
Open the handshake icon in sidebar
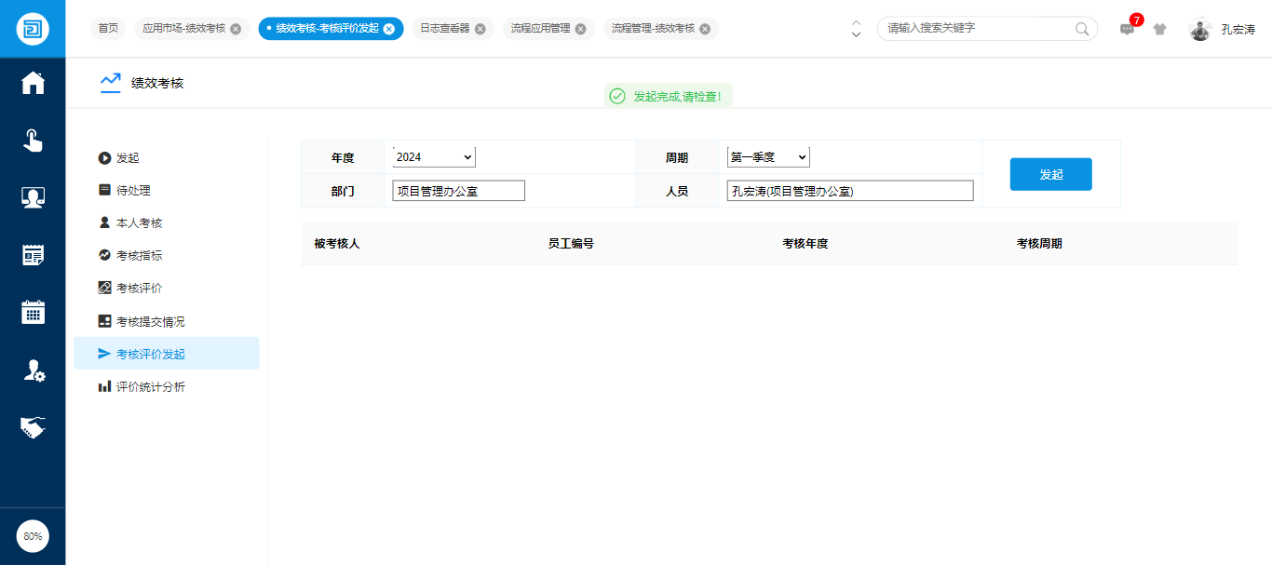pos(33,427)
